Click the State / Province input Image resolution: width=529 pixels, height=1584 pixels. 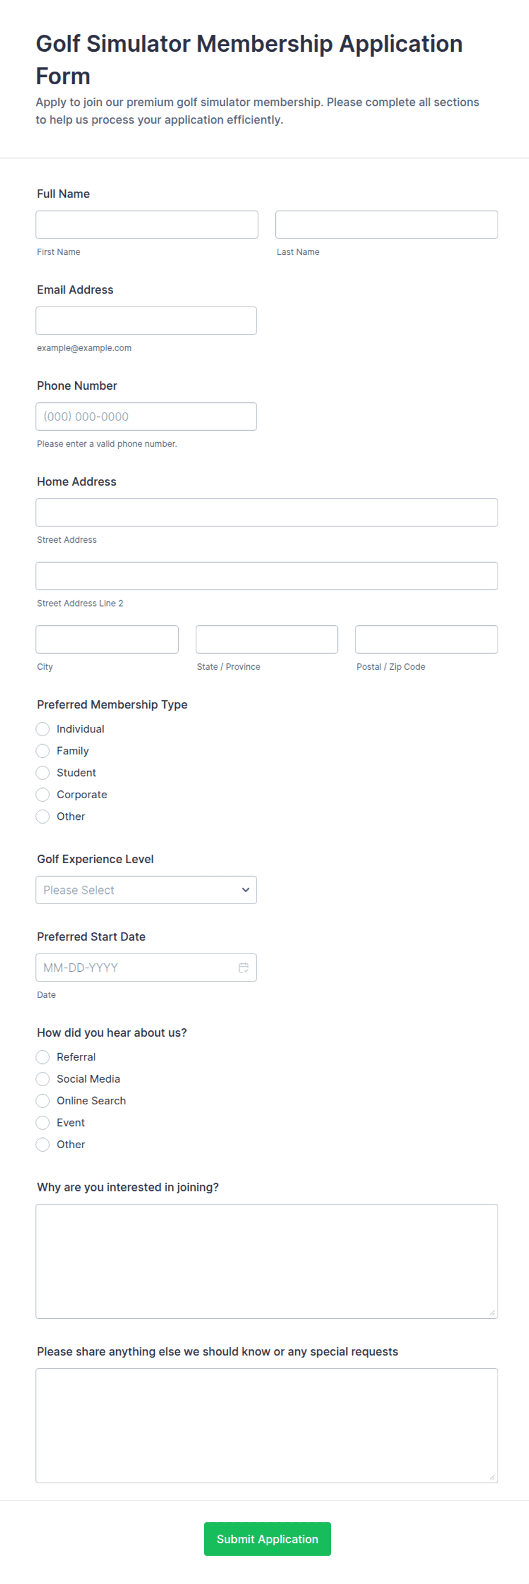coord(267,640)
